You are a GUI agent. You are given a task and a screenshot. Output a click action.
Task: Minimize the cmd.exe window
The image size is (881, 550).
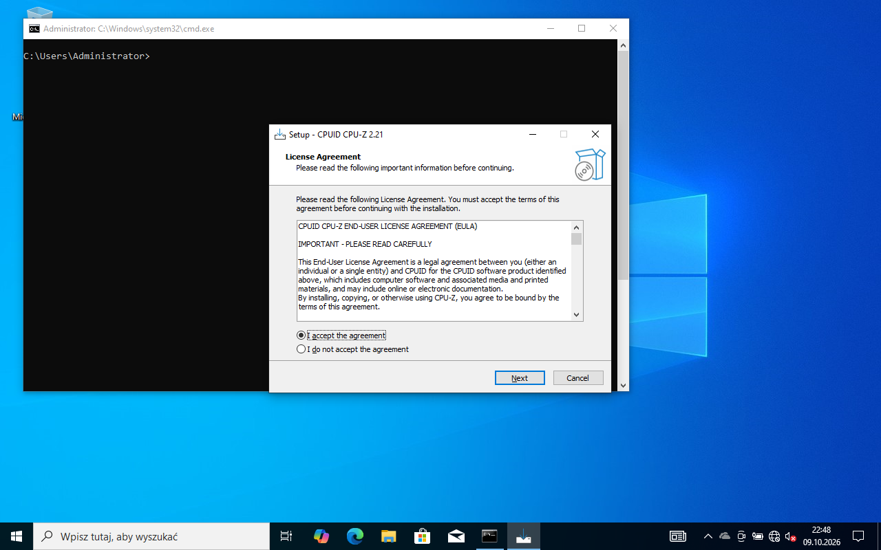coord(551,29)
